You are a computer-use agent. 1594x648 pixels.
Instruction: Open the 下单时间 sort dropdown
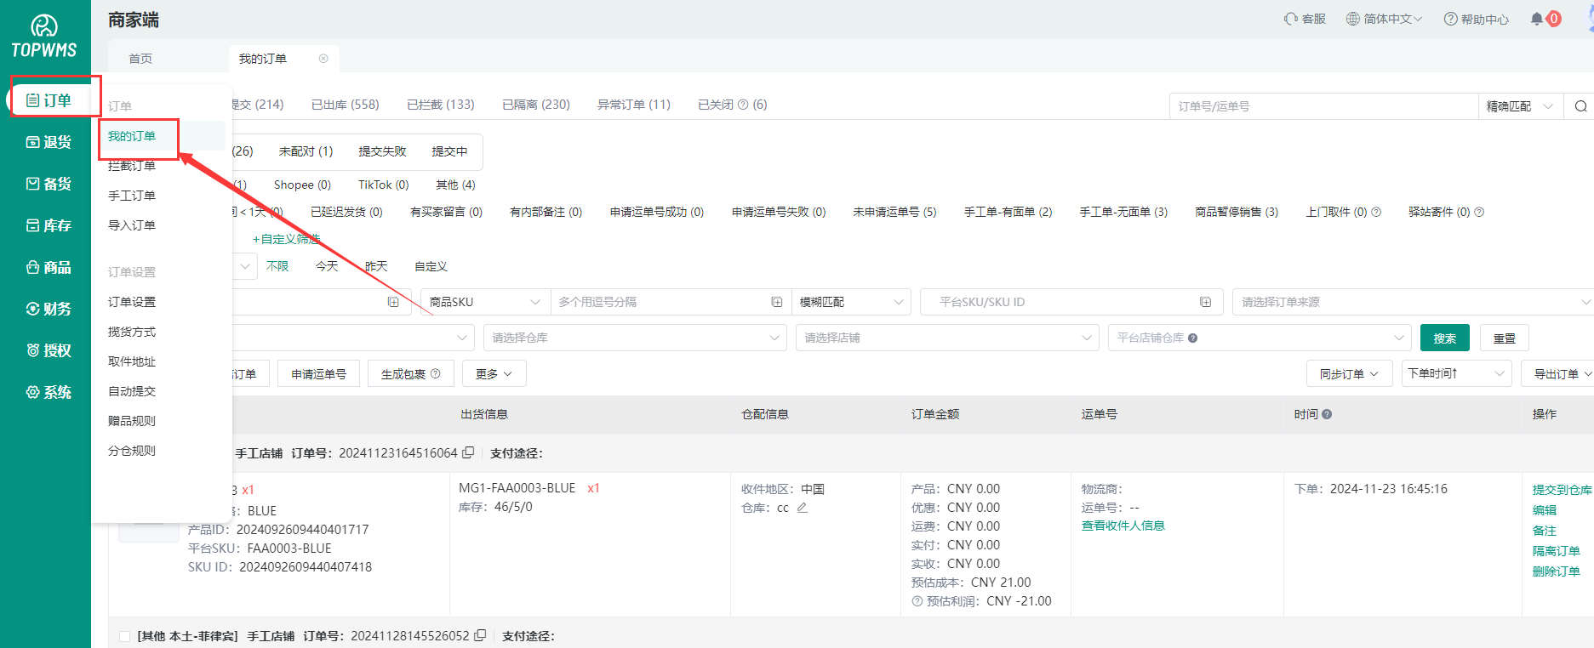coord(1456,374)
